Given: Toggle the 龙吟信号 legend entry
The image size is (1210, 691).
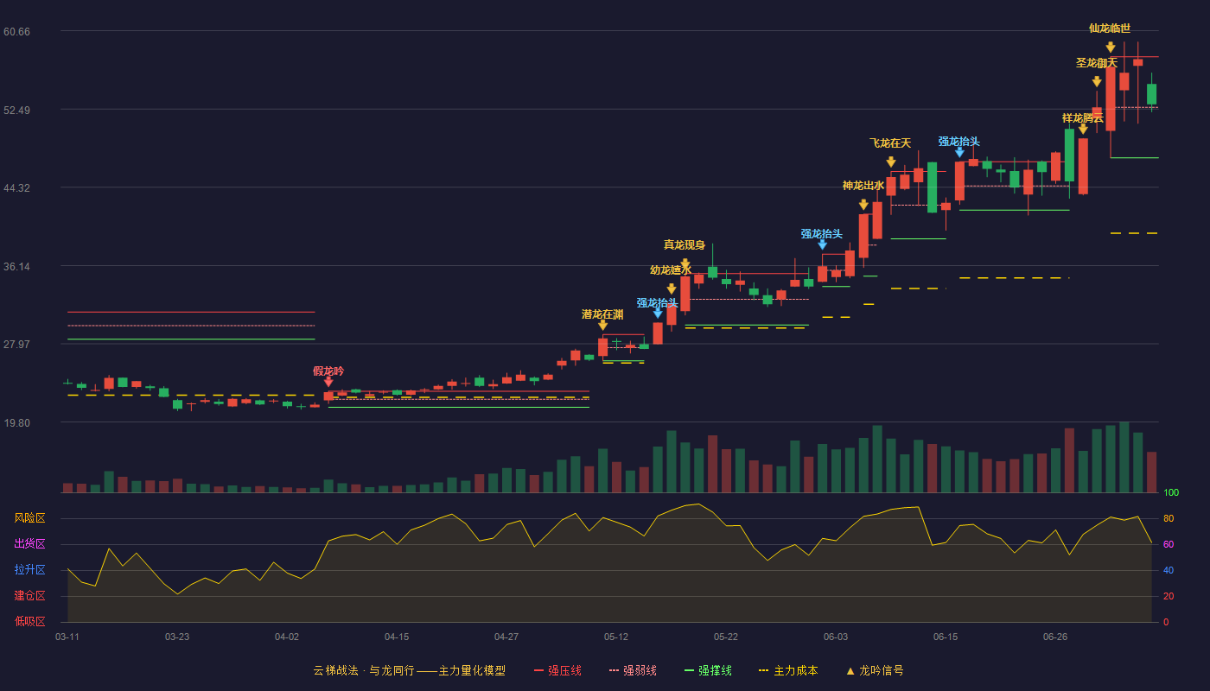Looking at the screenshot, I should 874,670.
